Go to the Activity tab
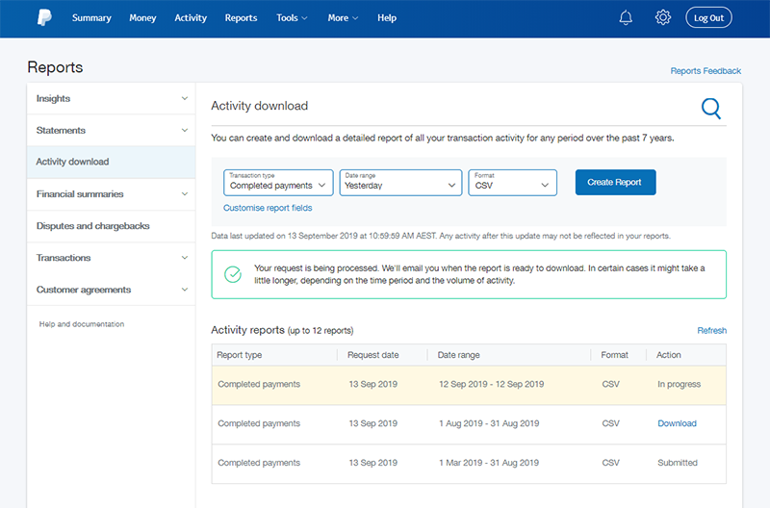The image size is (770, 508). point(191,17)
